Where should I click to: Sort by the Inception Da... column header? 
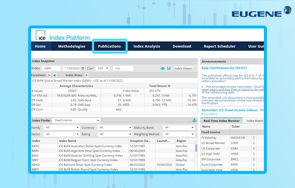pyautogui.click(x=142, y=141)
